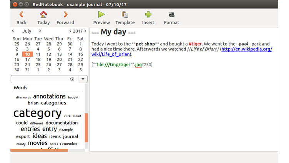Click 'movies' in the word cloud
The width and height of the screenshot is (289, 163).
pos(38,143)
